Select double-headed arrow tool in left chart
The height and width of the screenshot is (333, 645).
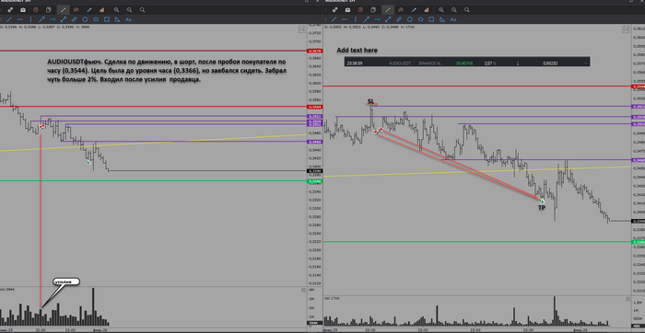pos(64,19)
